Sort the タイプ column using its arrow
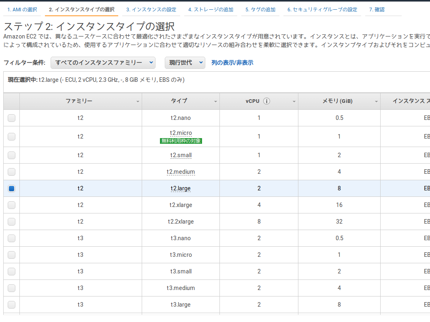Image resolution: width=430 pixels, height=322 pixels. click(x=216, y=101)
